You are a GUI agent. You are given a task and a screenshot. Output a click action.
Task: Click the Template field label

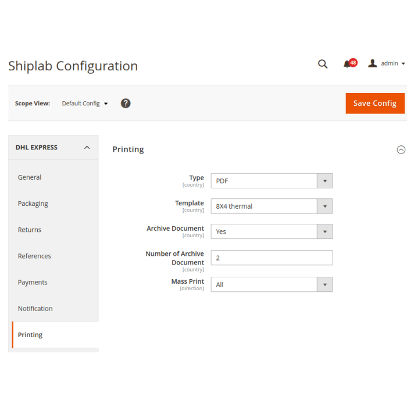tap(190, 203)
